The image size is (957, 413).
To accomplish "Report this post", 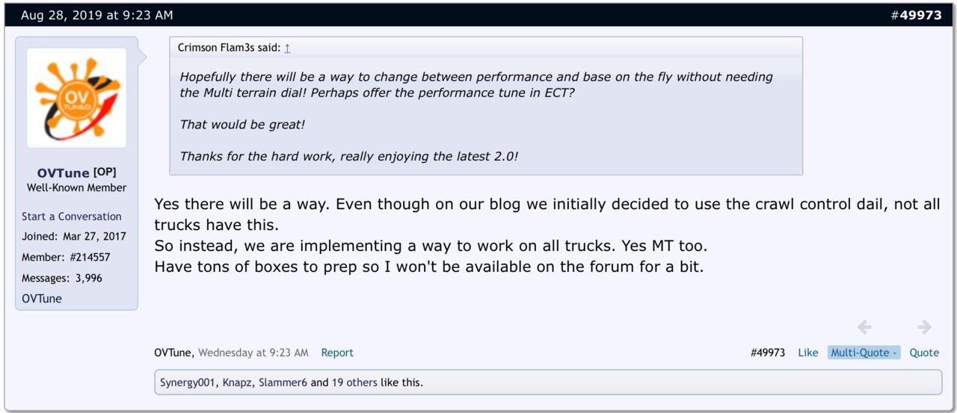I will coord(337,353).
